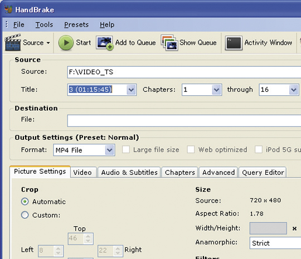This screenshot has height=259, width=301.
Task: Open the Source clapperboard icon
Action: [13, 42]
